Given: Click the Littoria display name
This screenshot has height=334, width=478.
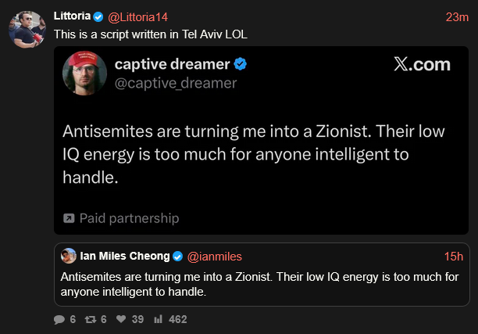Looking at the screenshot, I should coord(72,16).
